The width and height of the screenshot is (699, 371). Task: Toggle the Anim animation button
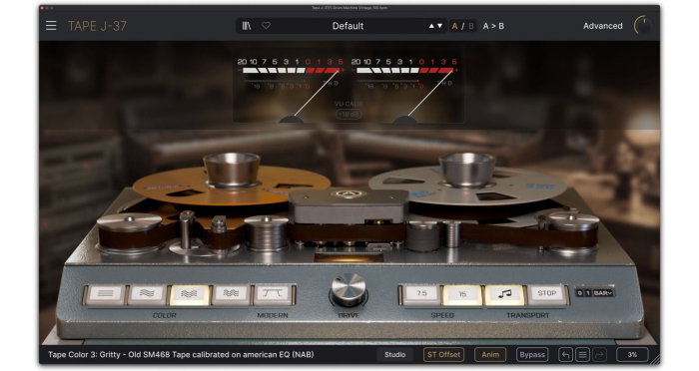(490, 354)
